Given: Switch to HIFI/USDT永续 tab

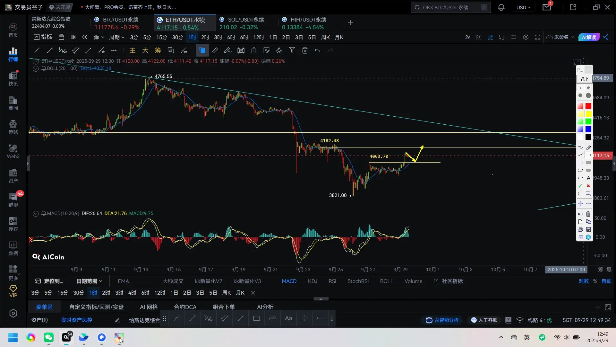Looking at the screenshot, I should pyautogui.click(x=304, y=23).
